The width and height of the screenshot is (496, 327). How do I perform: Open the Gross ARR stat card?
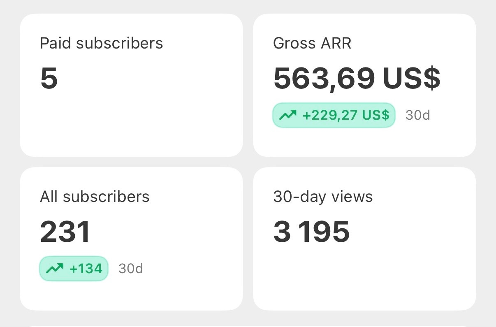click(364, 85)
